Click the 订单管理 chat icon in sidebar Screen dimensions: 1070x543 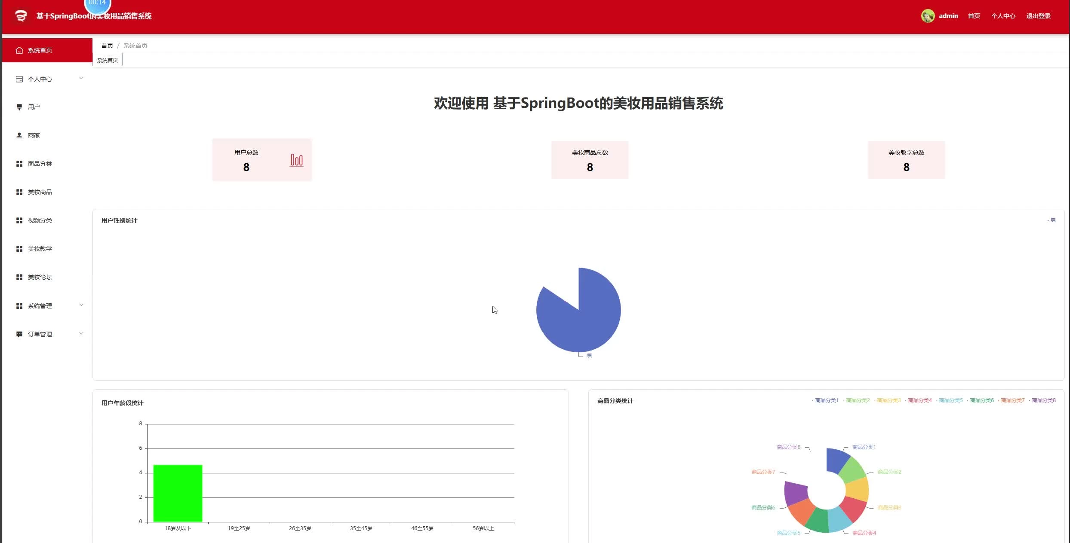pyautogui.click(x=19, y=334)
